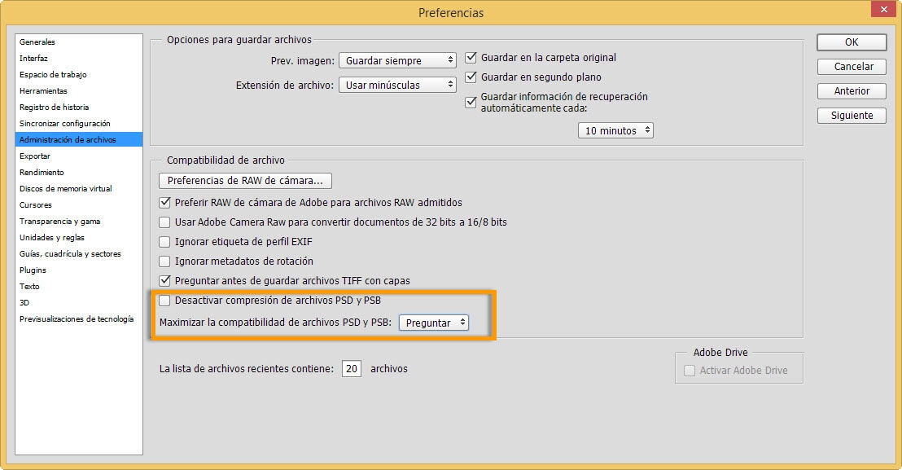Screen dimensions: 902x470
Task: Disable "Preferir RAW de cámara de Adobe"
Action: 164,202
